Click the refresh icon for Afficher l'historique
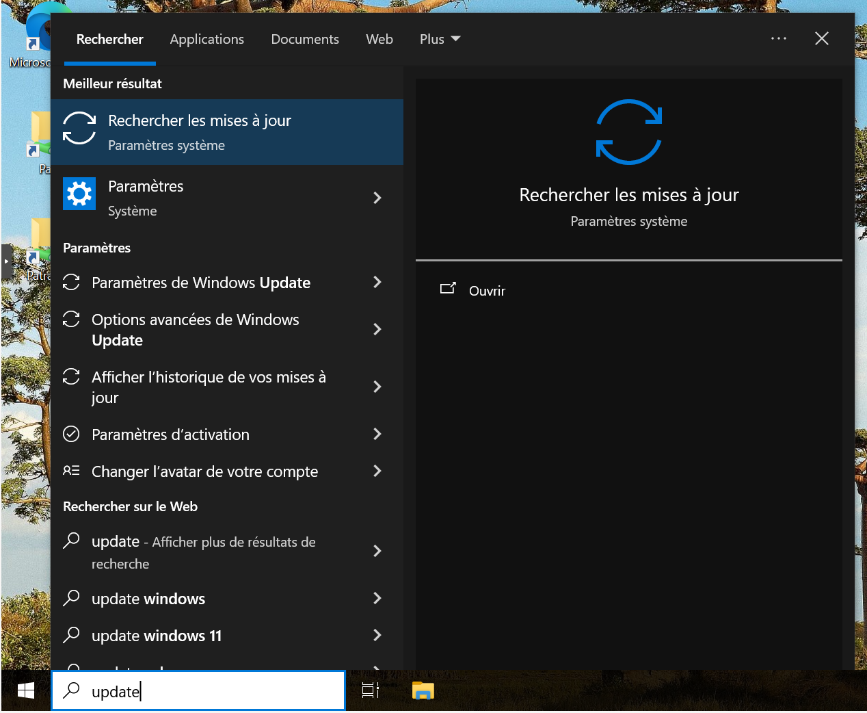867x713 pixels. point(71,376)
